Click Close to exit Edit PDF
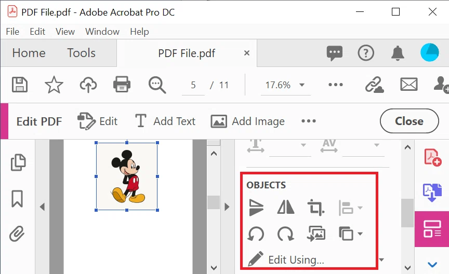 409,121
